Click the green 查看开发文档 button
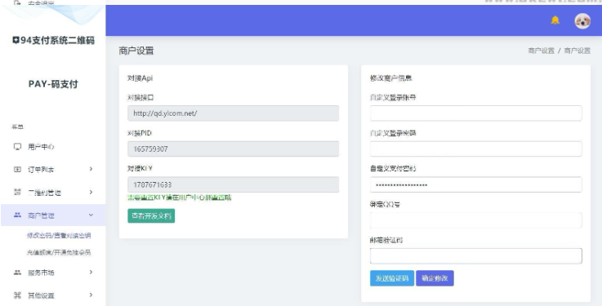 point(151,216)
